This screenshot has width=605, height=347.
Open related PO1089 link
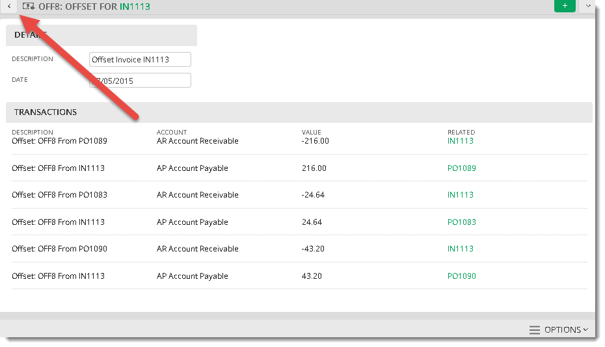461,168
